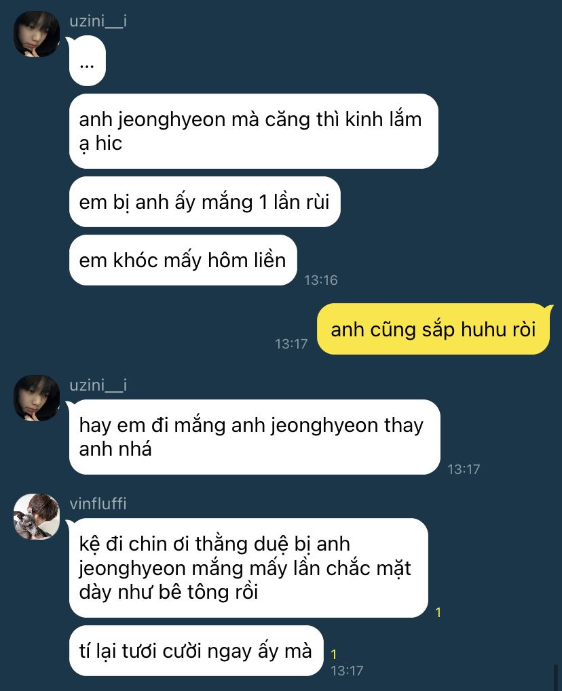Select bubble 'tí lại tươi cười ngay ấy mà'

(196, 650)
